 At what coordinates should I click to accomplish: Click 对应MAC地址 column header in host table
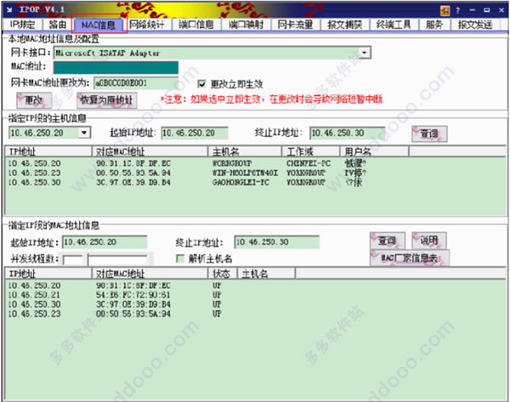150,151
